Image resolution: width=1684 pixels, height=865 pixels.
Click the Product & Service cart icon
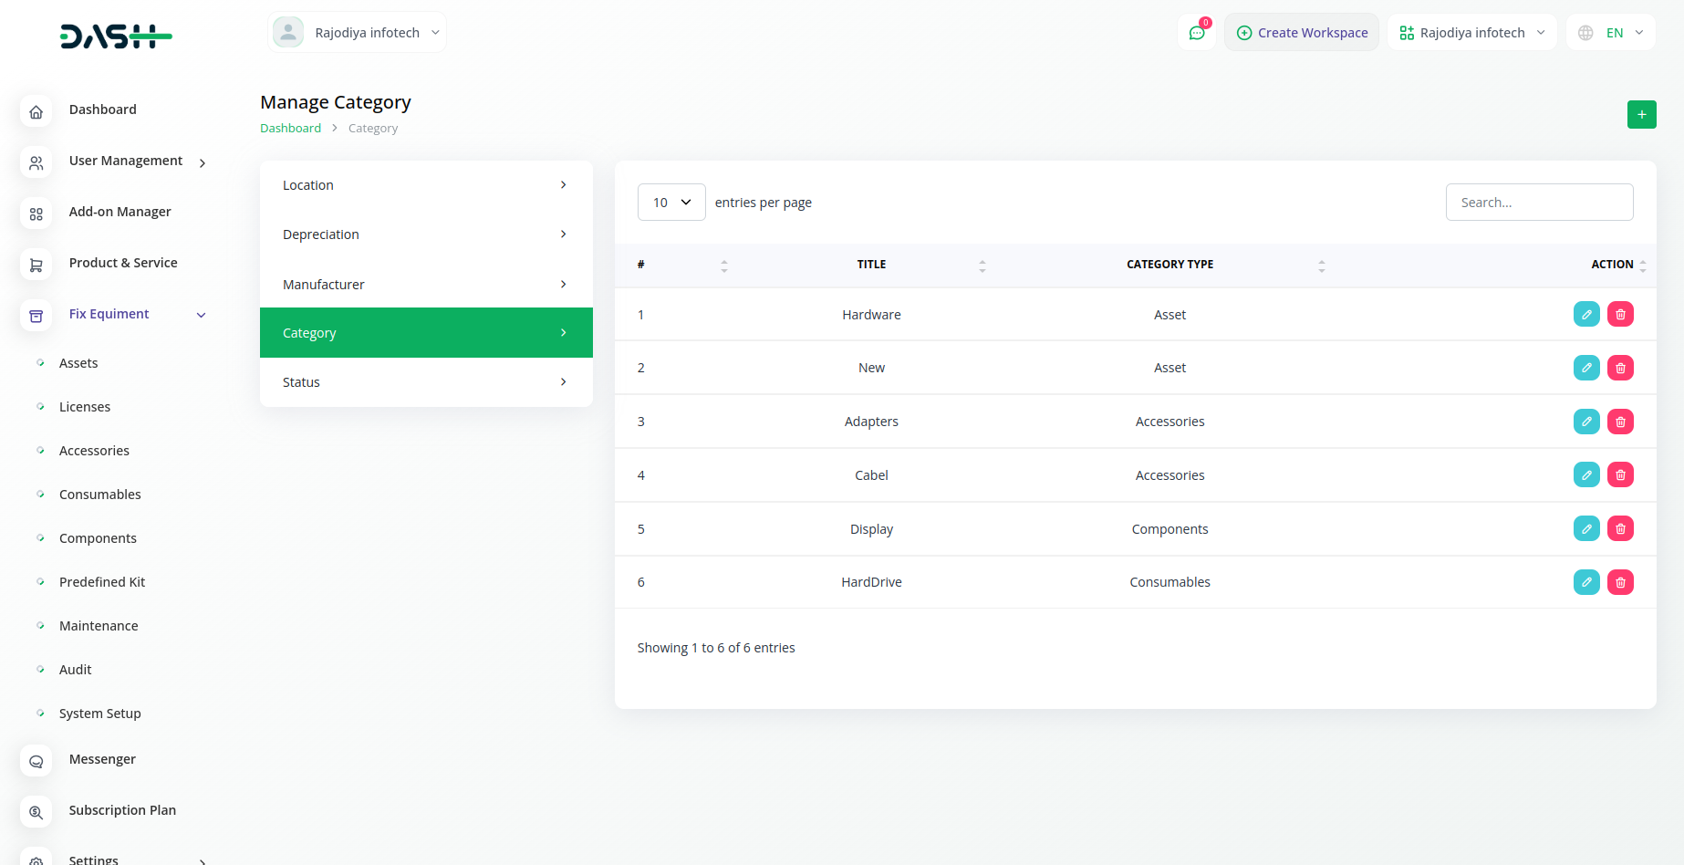pos(36,265)
